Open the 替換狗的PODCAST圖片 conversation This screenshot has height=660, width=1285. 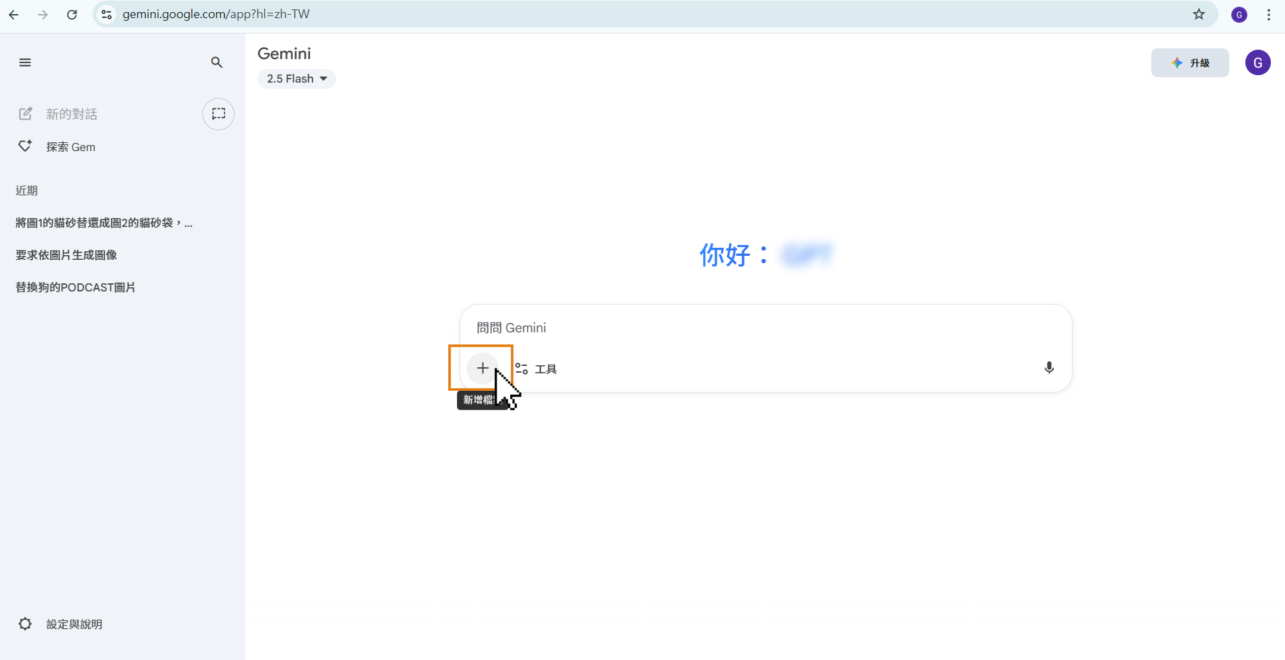(75, 287)
